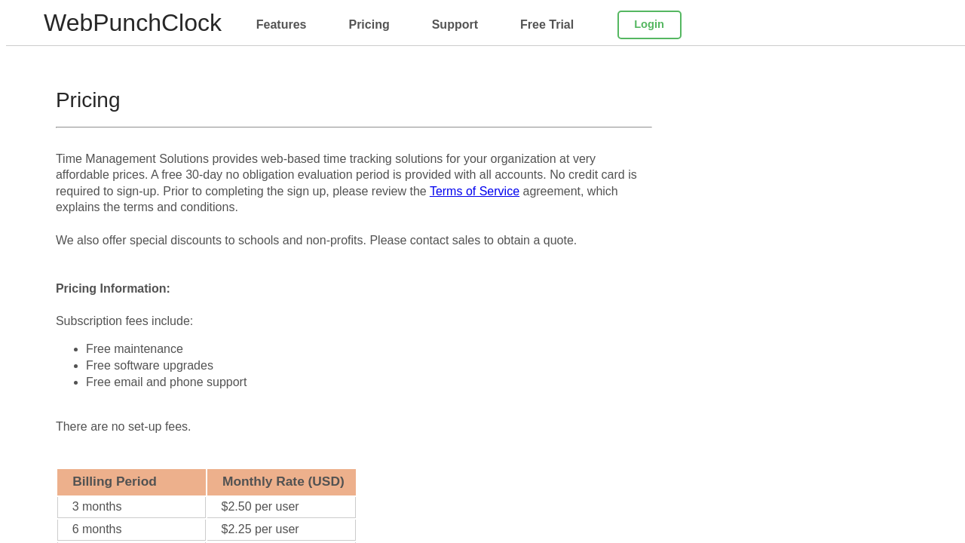The image size is (965, 543).
Task: Open the Terms of Service link
Action: [x=474, y=192]
